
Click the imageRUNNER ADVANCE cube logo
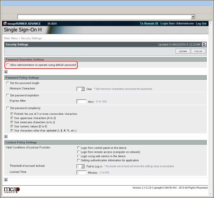[5, 23]
